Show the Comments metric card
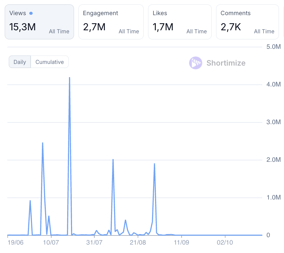Screen dimensions: 284x253 (247, 22)
